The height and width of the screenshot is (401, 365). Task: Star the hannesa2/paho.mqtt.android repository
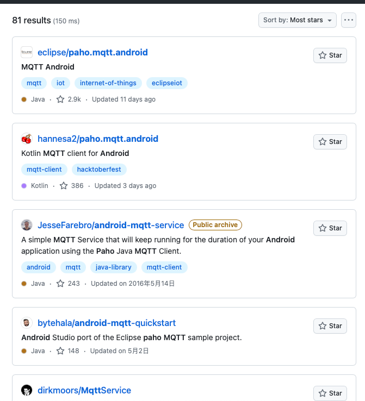(330, 142)
